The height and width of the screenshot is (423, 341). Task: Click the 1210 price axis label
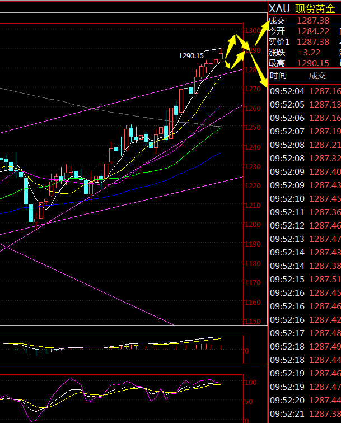pyautogui.click(x=253, y=205)
